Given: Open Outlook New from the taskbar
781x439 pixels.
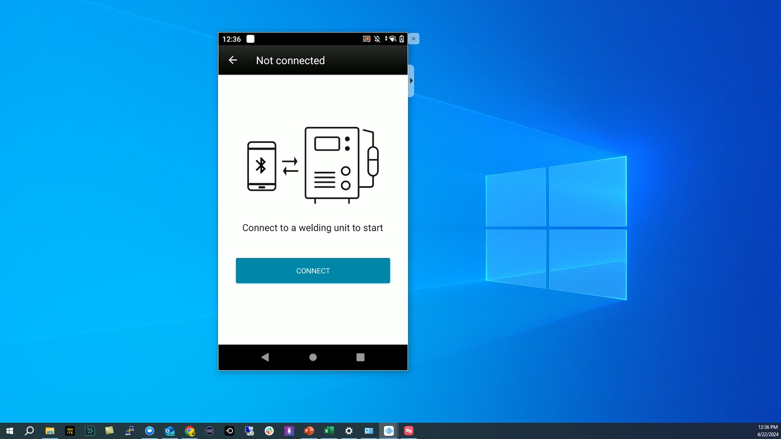Looking at the screenshot, I should (169, 431).
